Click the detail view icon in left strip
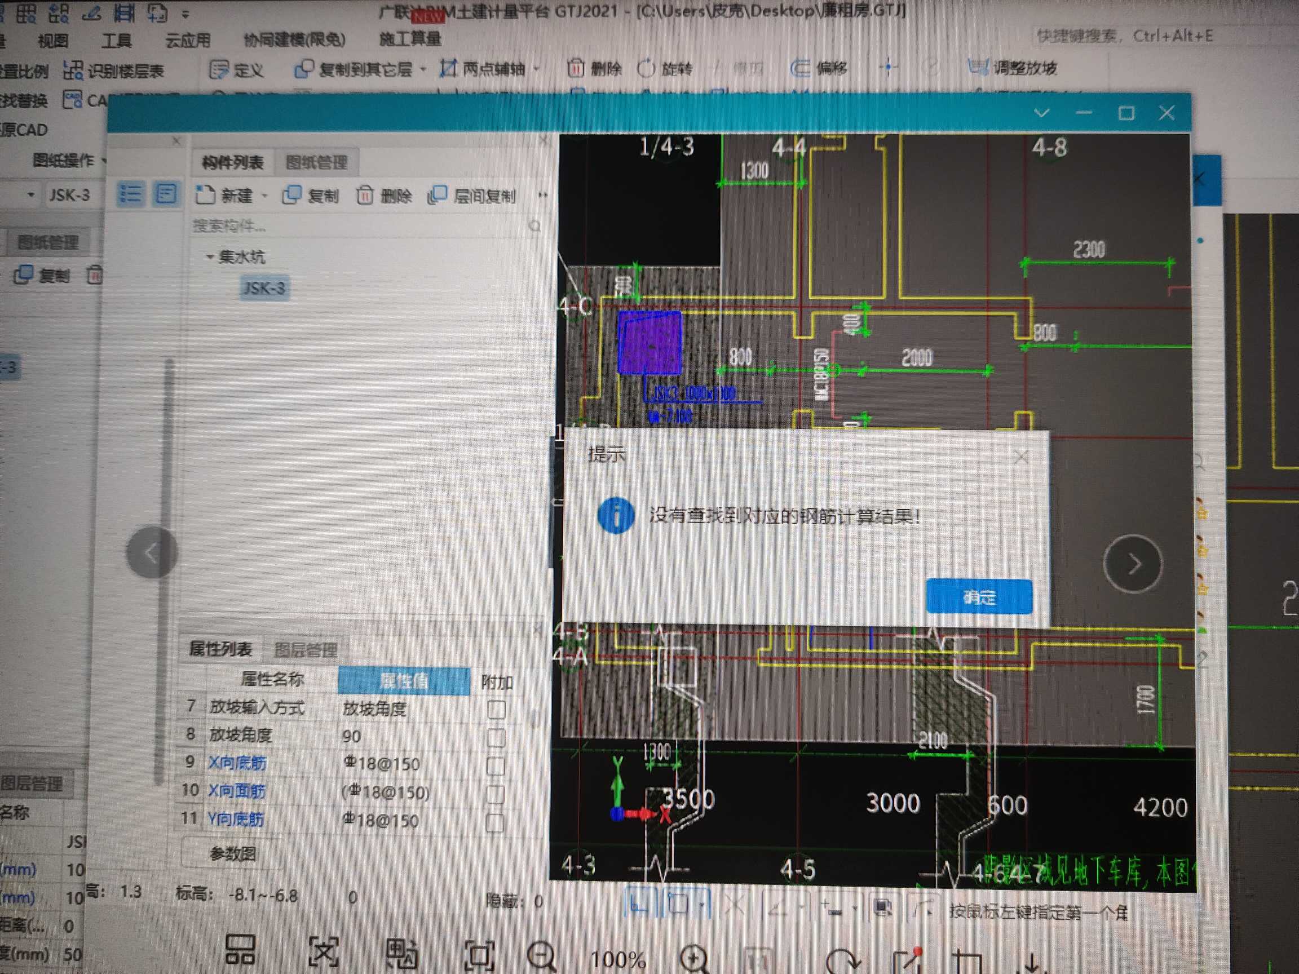 point(166,193)
